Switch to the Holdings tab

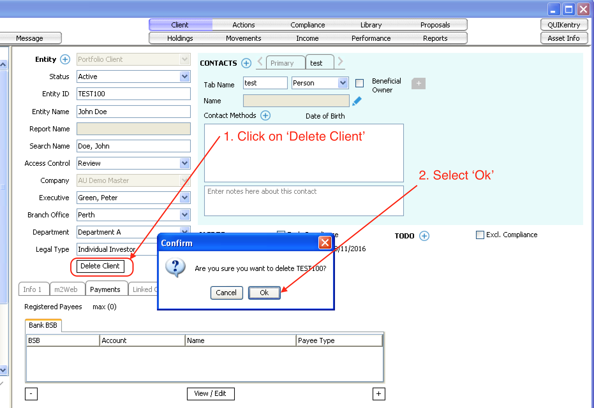click(x=180, y=38)
